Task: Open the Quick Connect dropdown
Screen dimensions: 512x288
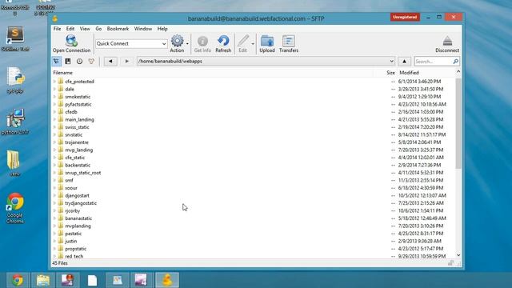Action: [x=164, y=44]
